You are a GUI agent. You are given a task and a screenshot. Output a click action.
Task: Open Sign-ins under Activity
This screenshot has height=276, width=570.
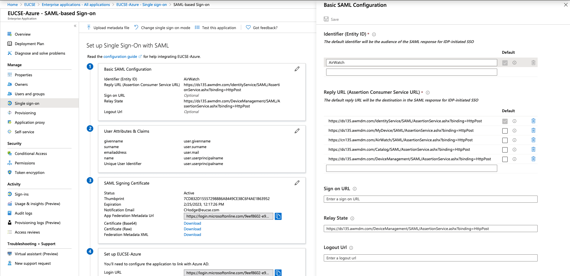pos(22,194)
